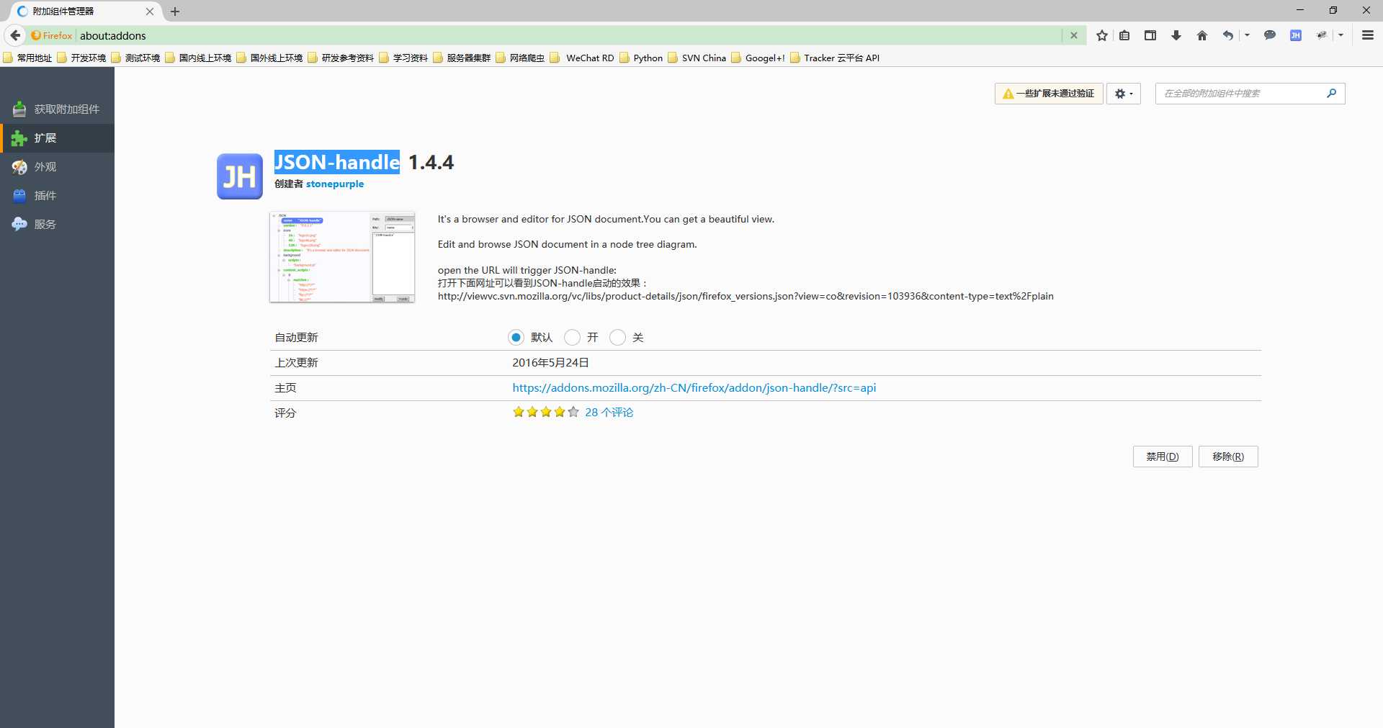Open 国外线上环境 bookmarks folder
This screenshot has height=728, width=1383.
pyautogui.click(x=270, y=58)
